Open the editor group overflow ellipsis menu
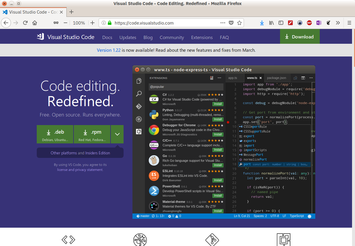Image resolution: width=355 pixels, height=246 pixels. tap(311, 78)
